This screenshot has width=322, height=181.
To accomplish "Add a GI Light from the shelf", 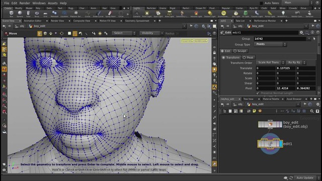I will 246,14.
